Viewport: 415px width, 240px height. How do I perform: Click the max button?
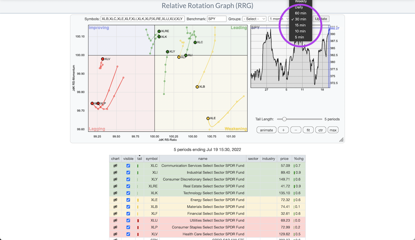tap(333, 130)
